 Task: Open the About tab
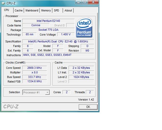pyautogui.click(x=68, y=10)
